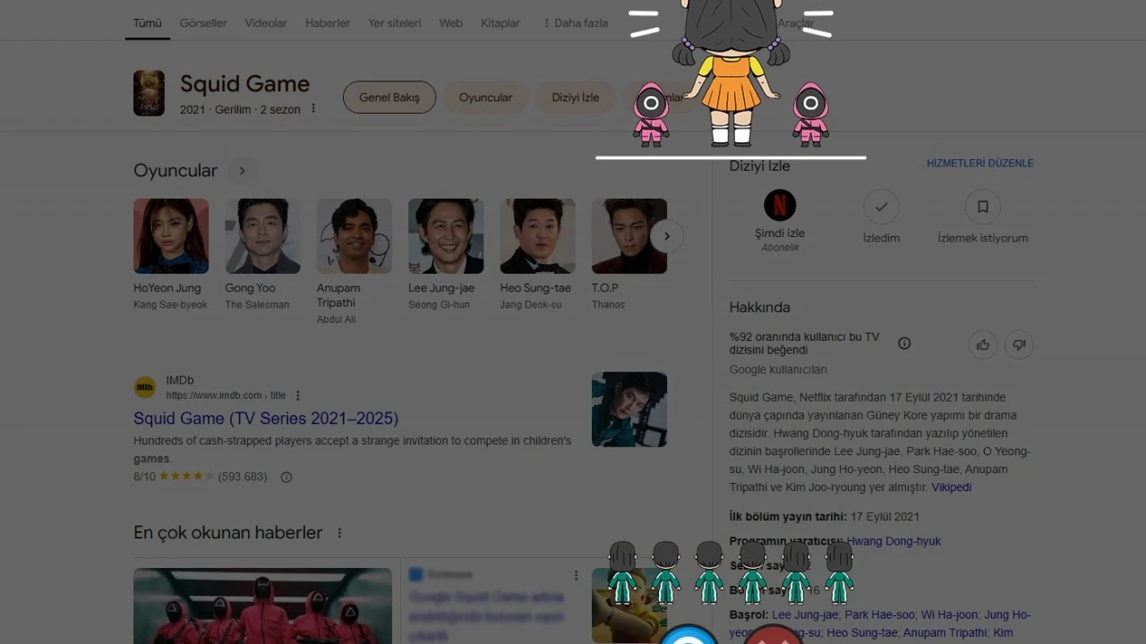Click the thumbs up like icon
Screen dimensions: 1146x644
pos(983,344)
